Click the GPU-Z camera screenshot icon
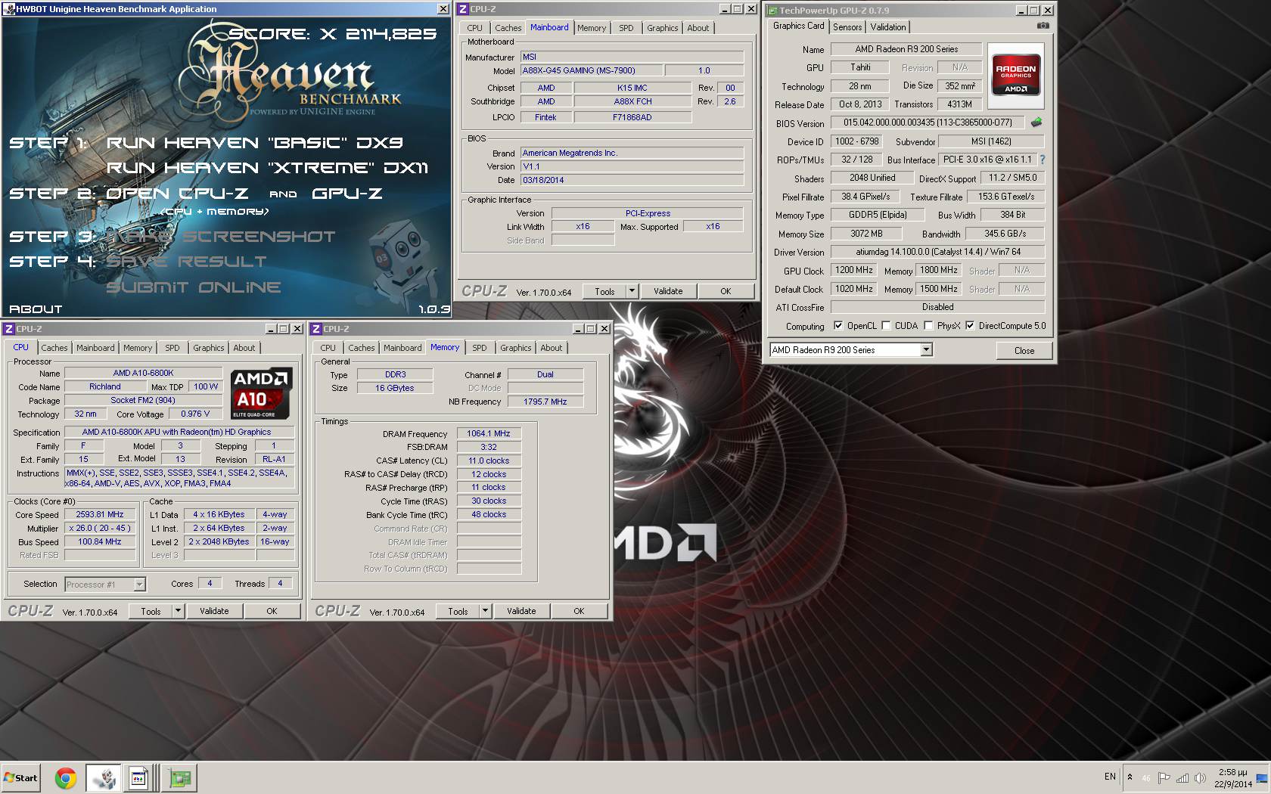 click(x=1043, y=26)
